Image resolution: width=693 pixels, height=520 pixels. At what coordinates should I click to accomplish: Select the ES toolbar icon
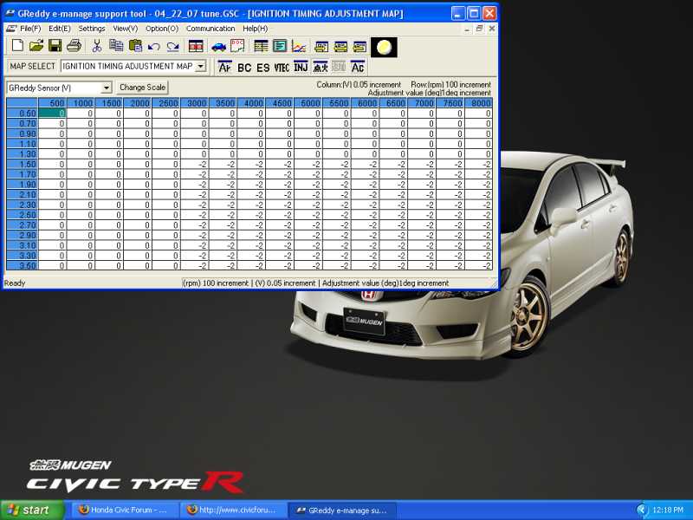(x=262, y=67)
